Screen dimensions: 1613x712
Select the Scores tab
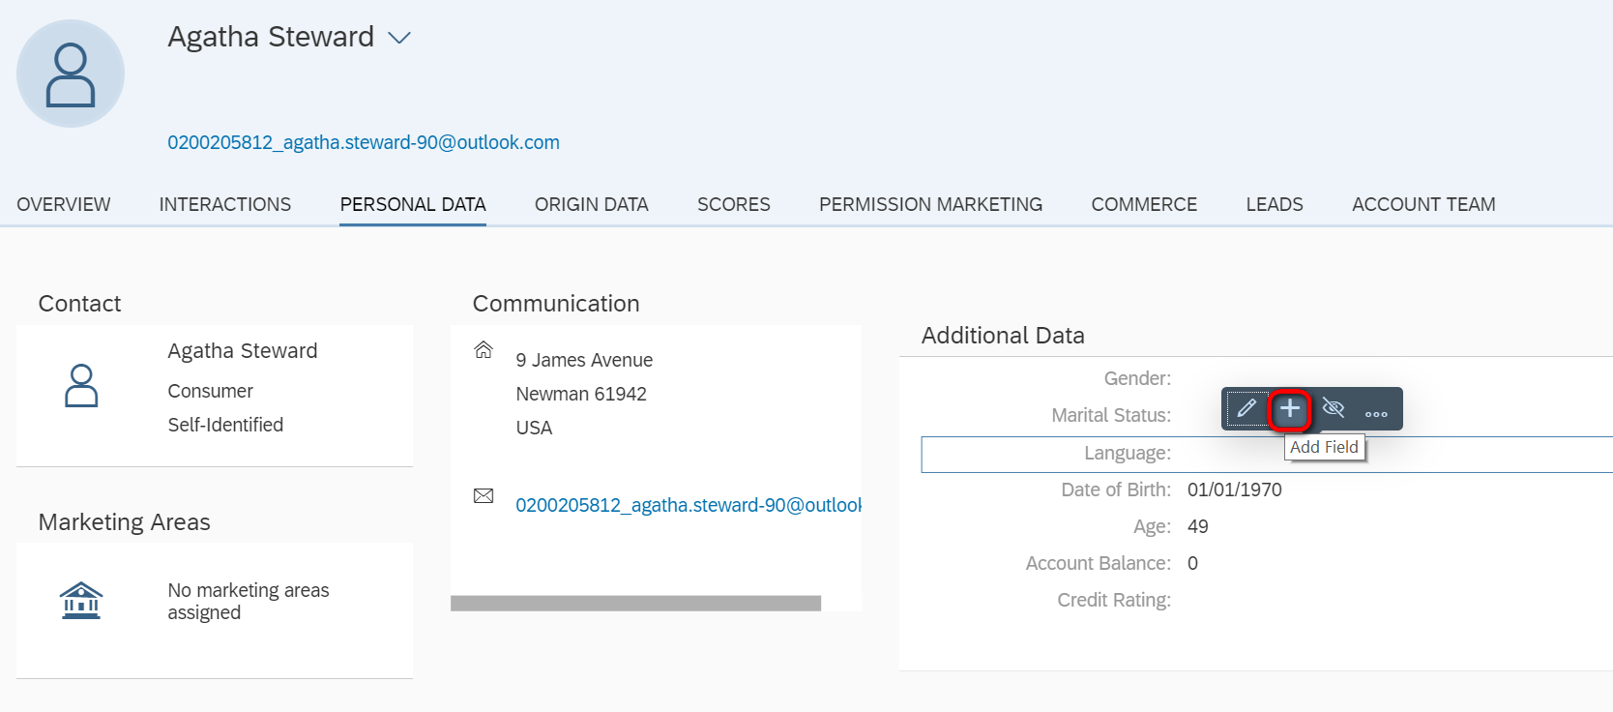734,204
